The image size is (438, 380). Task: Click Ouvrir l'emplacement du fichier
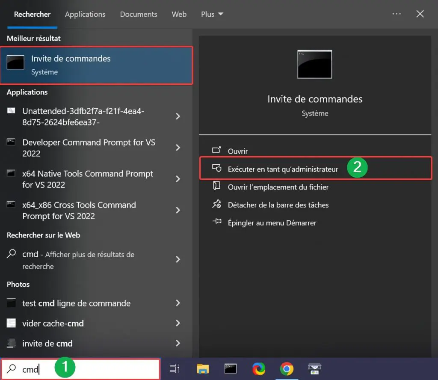(x=278, y=187)
